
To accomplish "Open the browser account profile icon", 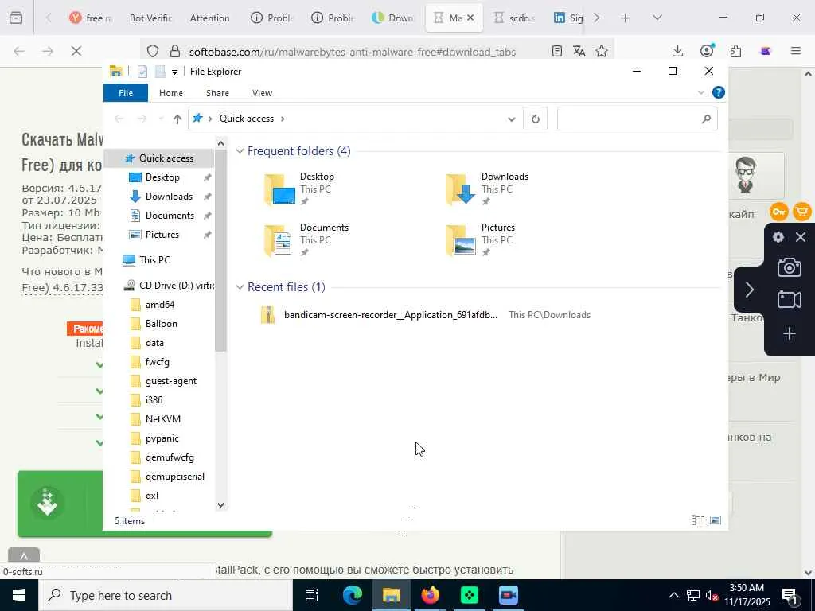I will [x=707, y=51].
